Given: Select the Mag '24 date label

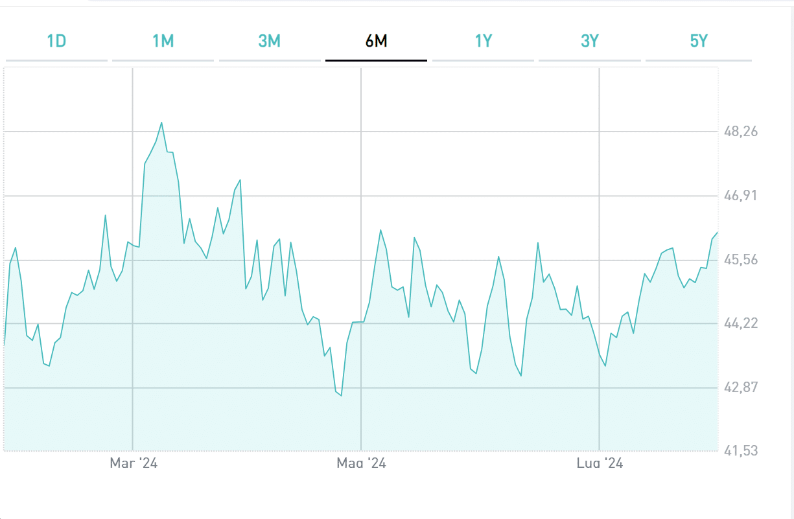Looking at the screenshot, I should (361, 463).
